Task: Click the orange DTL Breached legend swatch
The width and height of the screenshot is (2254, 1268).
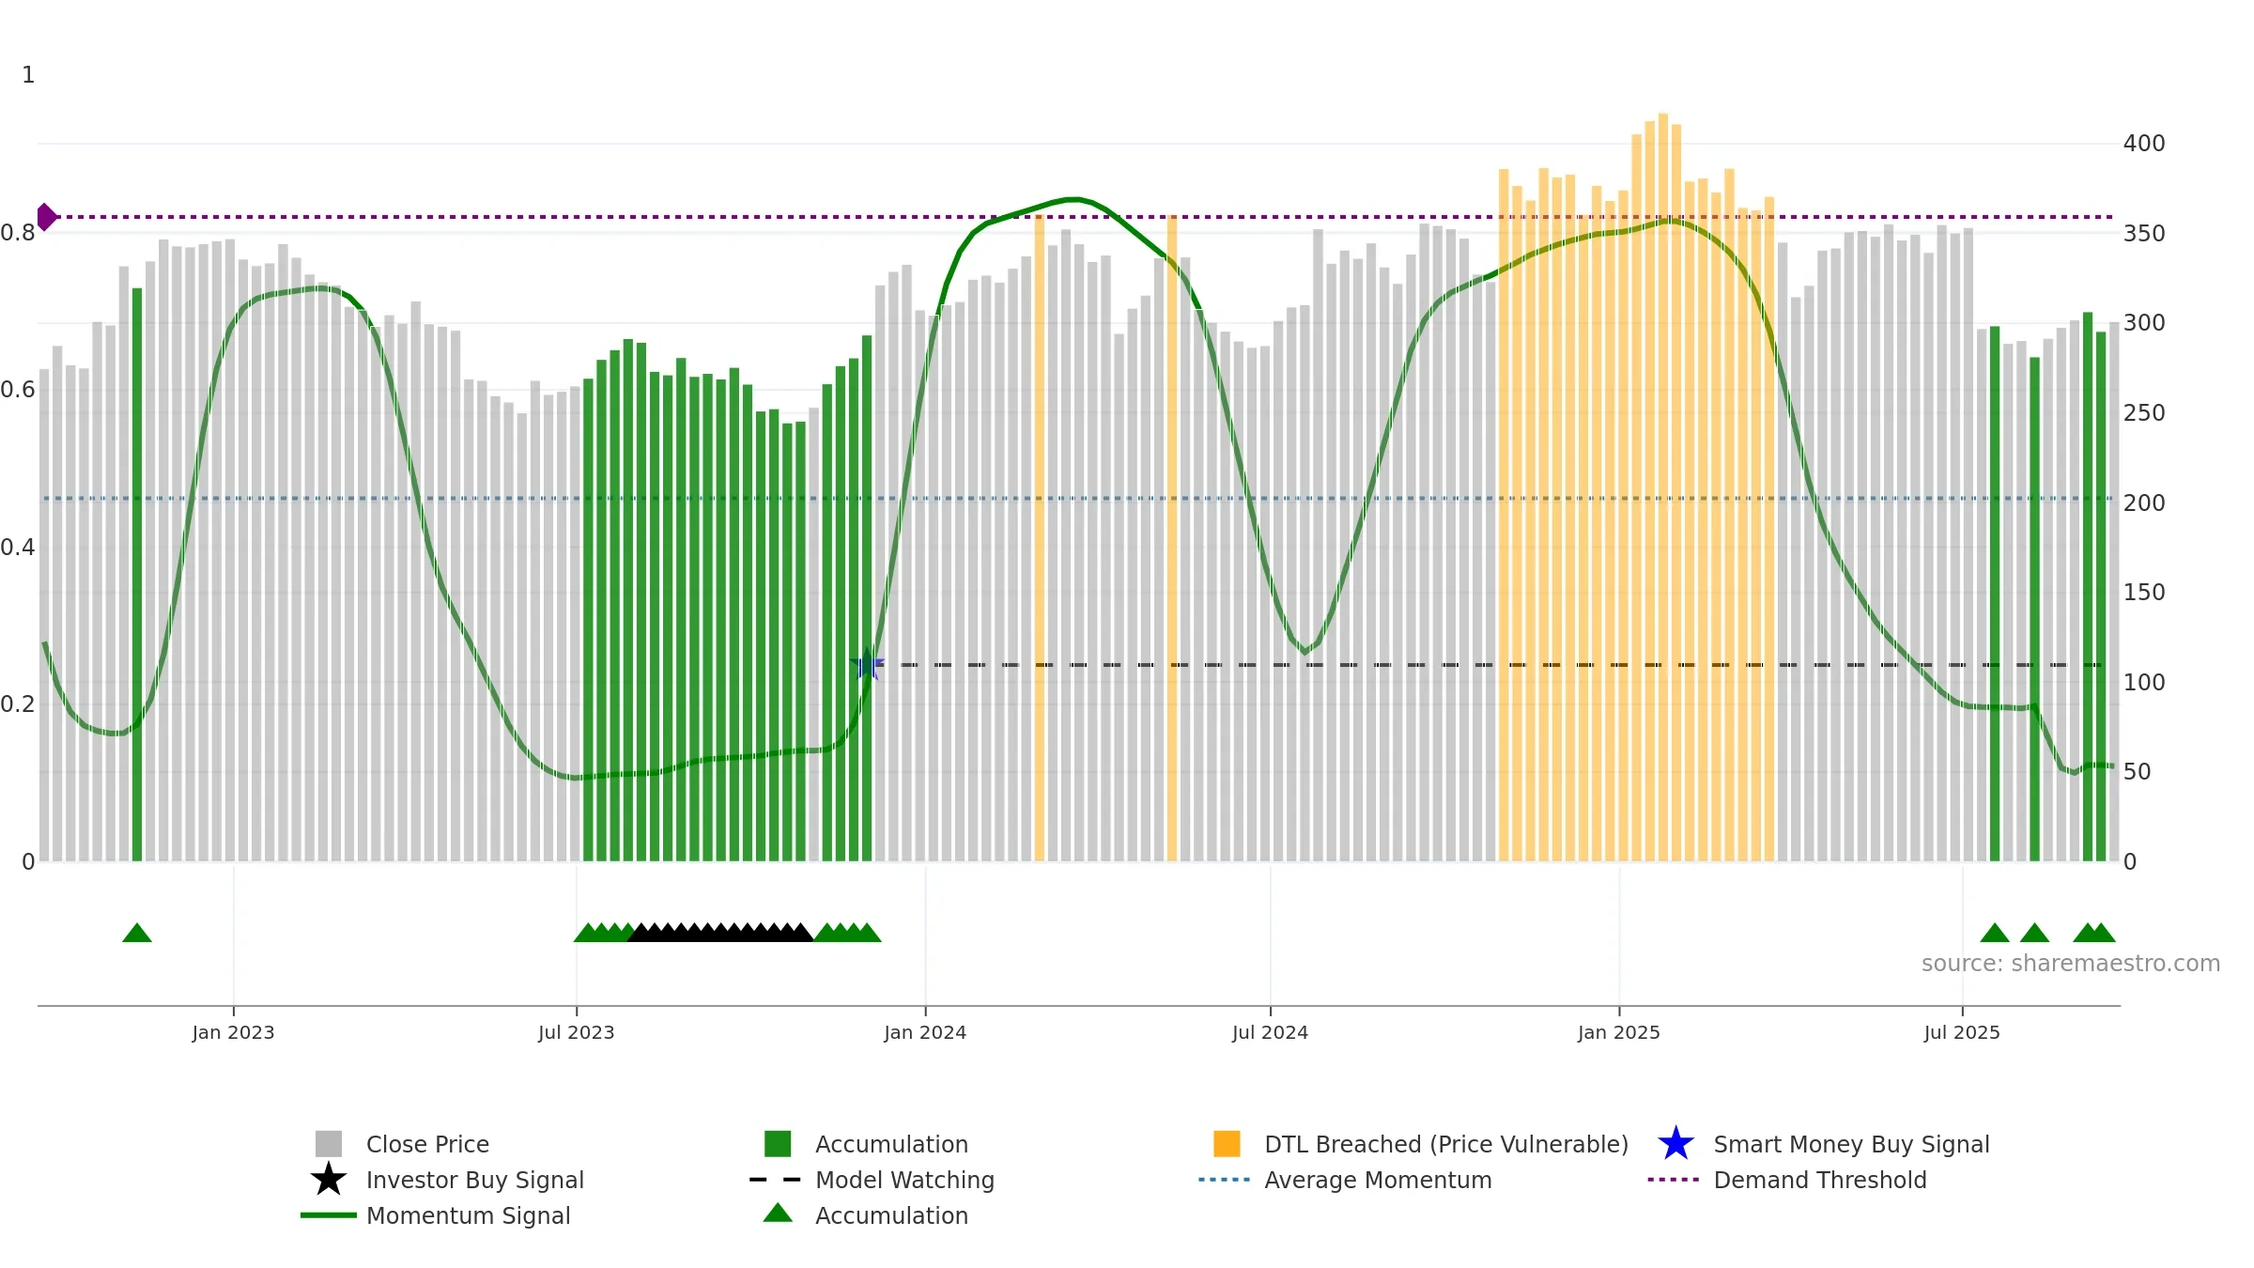Action: [1227, 1144]
